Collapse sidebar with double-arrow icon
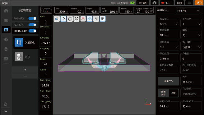This screenshot has height=115, width=204. click(6, 111)
